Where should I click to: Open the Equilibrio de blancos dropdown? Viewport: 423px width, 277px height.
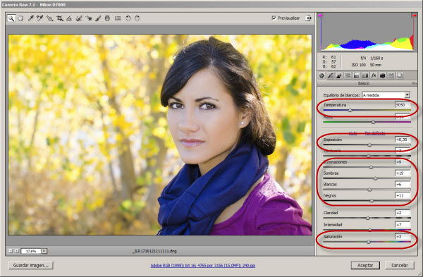coord(386,95)
